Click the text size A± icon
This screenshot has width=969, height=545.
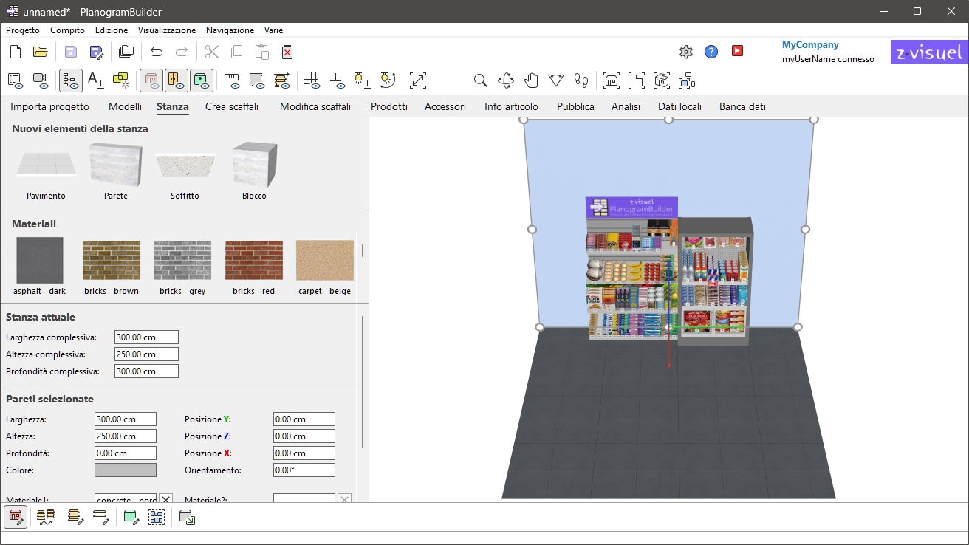pyautogui.click(x=96, y=80)
